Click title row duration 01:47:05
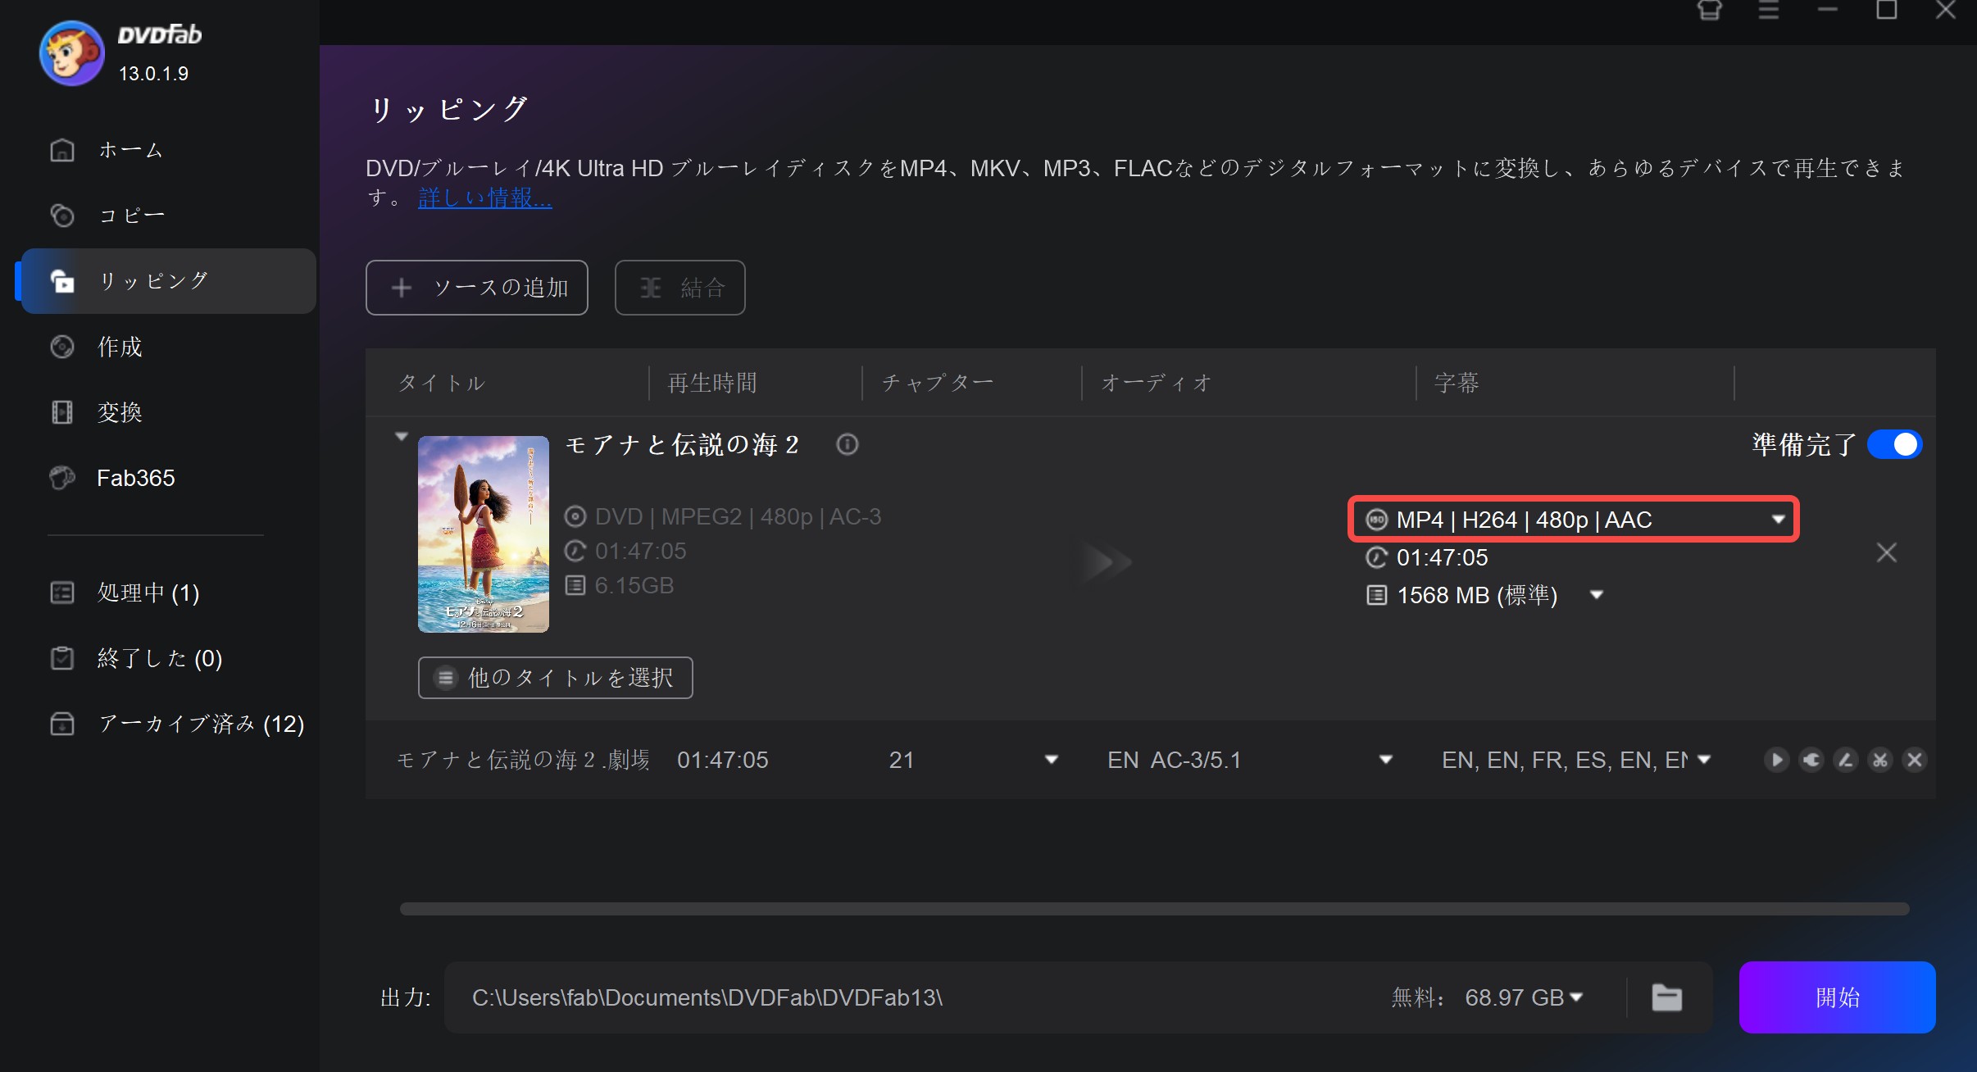Viewport: 1977px width, 1072px height. click(722, 760)
